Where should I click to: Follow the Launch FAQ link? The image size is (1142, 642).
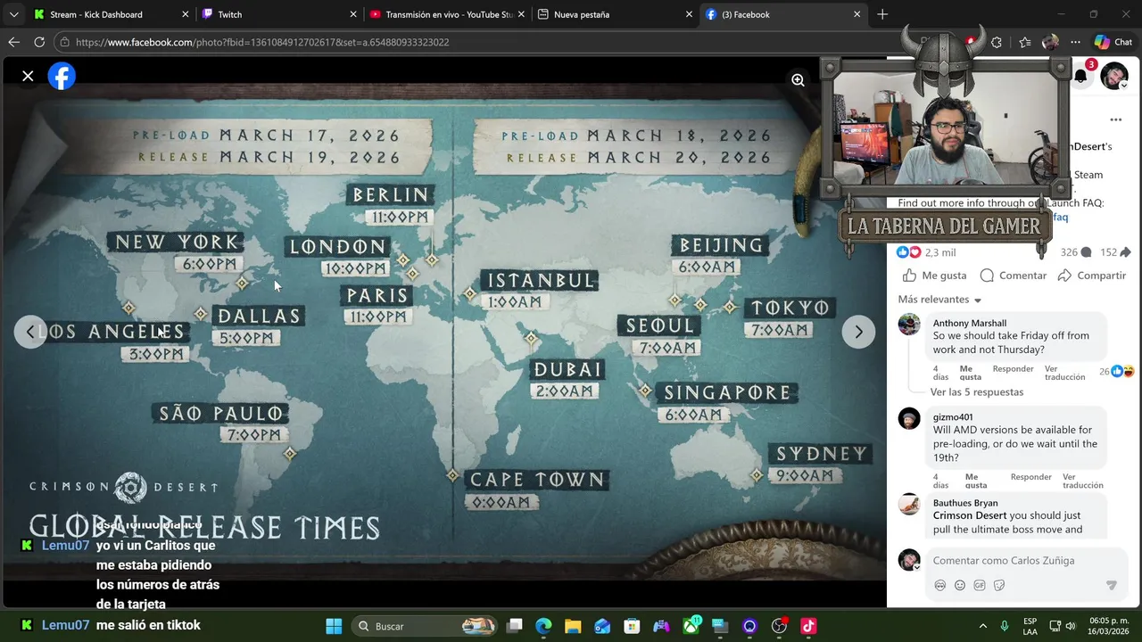[1059, 218]
